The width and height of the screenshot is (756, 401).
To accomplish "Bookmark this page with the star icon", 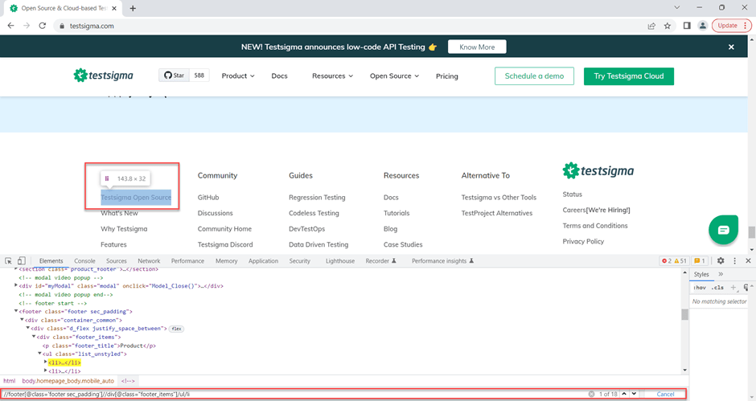I will (668, 26).
